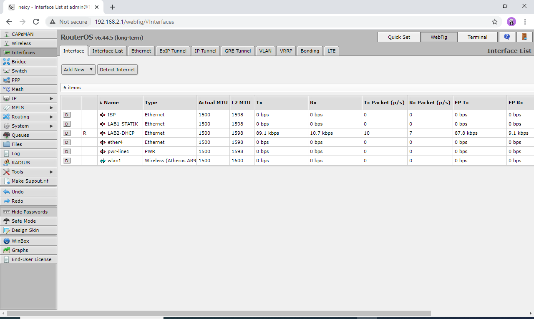Click the Make Supout.rif icon
Image resolution: width=534 pixels, height=319 pixels.
point(7,181)
